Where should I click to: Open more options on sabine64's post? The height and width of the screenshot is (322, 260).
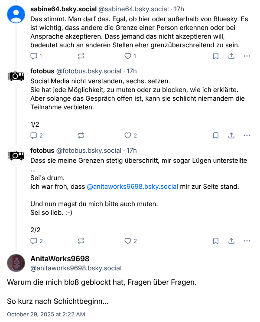247,56
